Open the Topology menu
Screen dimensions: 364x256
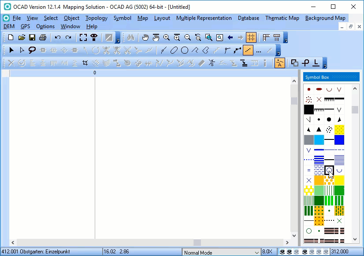(x=97, y=18)
